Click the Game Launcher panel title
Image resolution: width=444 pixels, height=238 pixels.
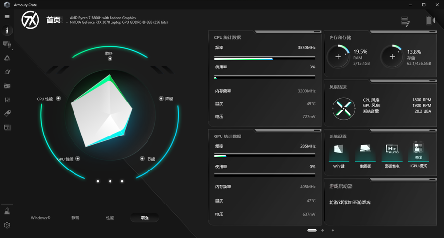[340, 186]
